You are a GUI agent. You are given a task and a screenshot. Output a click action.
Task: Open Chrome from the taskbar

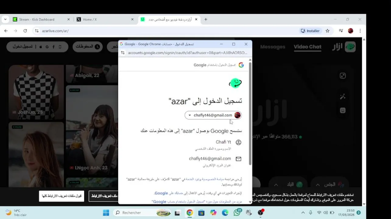[189, 213]
